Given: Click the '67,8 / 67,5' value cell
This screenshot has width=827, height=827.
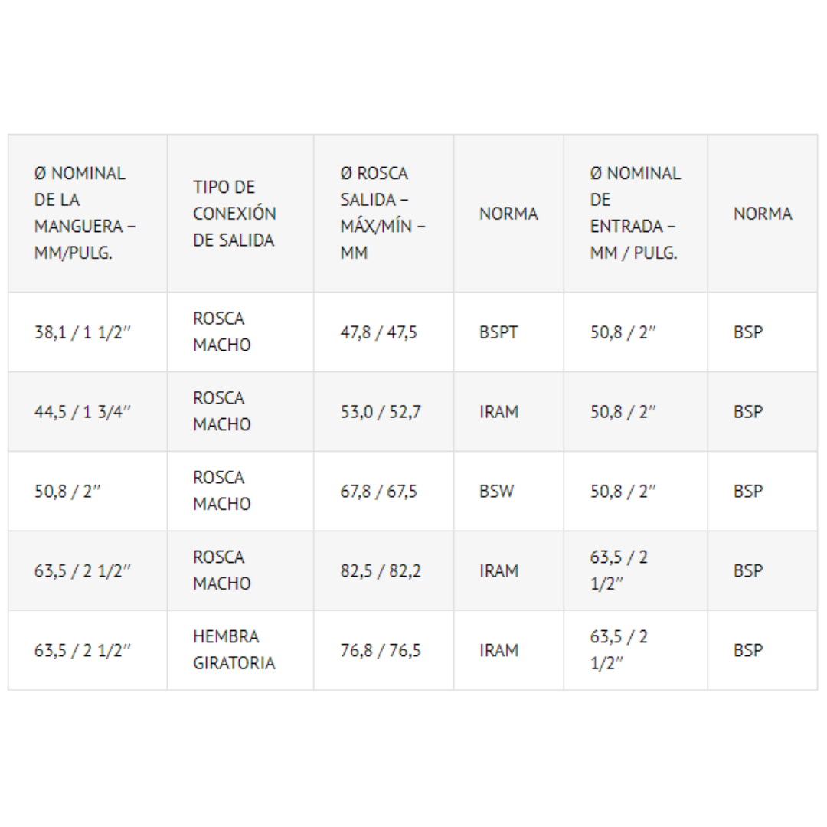Looking at the screenshot, I should pos(384,492).
